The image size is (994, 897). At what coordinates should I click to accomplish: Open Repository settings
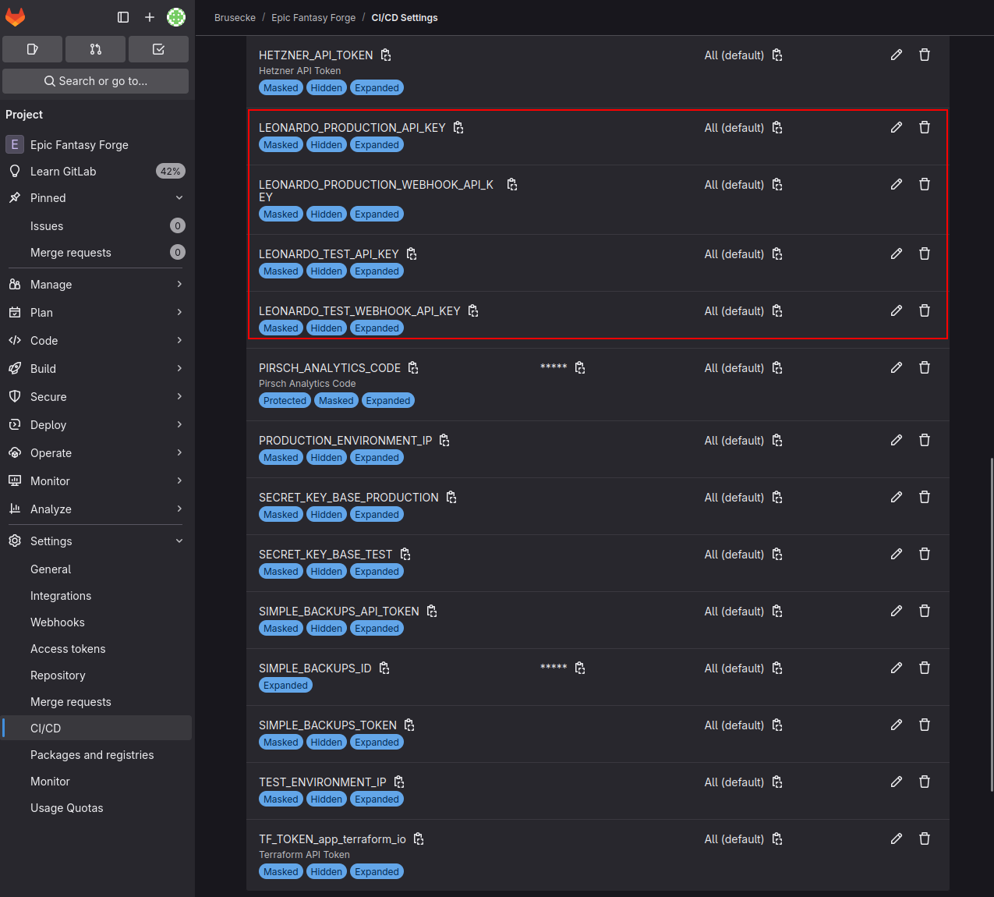96,675
